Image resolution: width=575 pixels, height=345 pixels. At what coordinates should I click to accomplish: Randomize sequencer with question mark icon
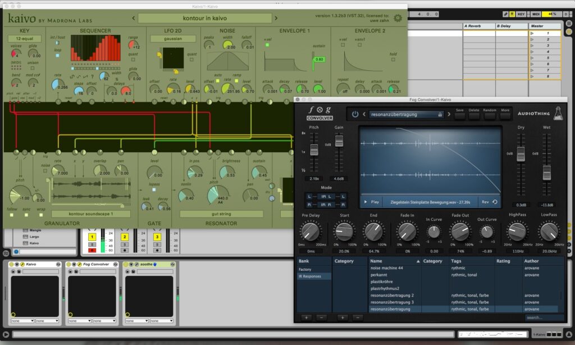92,77
